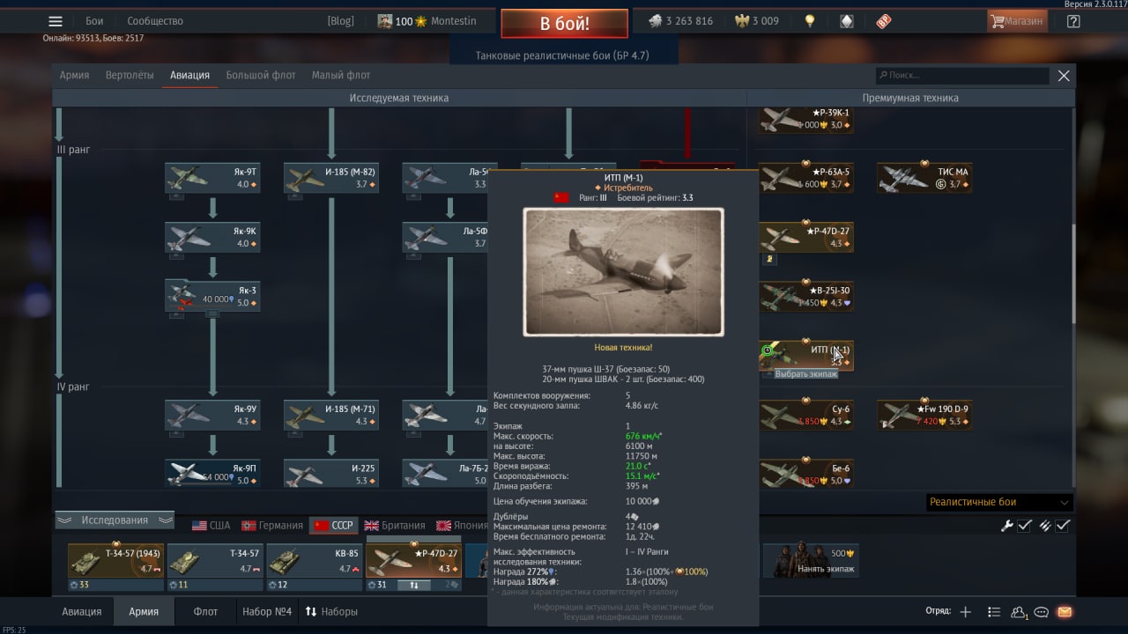
Task: Select the Германия nation flag tab
Action: click(272, 526)
